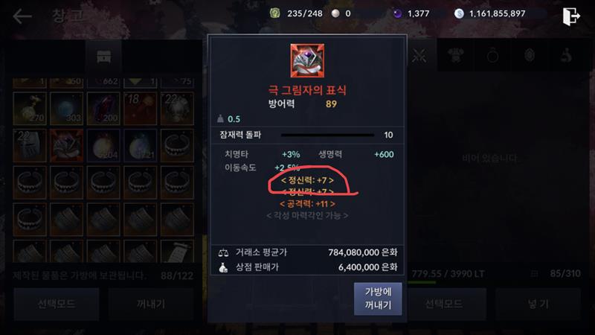Screen dimensions: 595x335
Task: Open the storage chest tab icon
Action: 103,57
